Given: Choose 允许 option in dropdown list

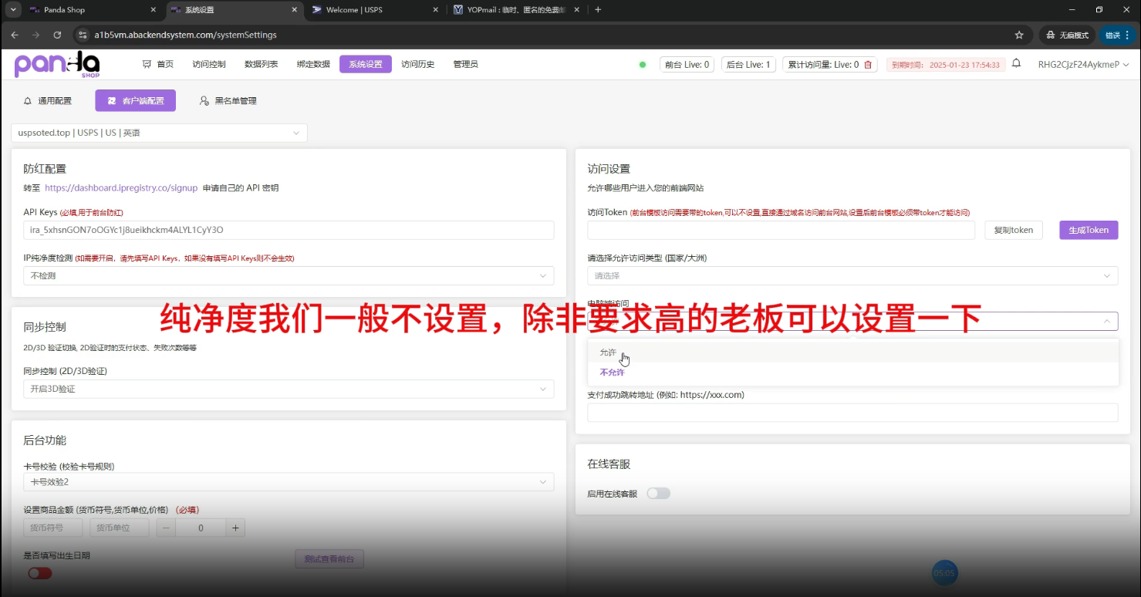Looking at the screenshot, I should 852,352.
